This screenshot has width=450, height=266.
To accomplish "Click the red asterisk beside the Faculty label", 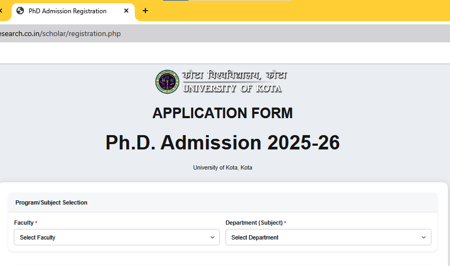I will point(36,223).
